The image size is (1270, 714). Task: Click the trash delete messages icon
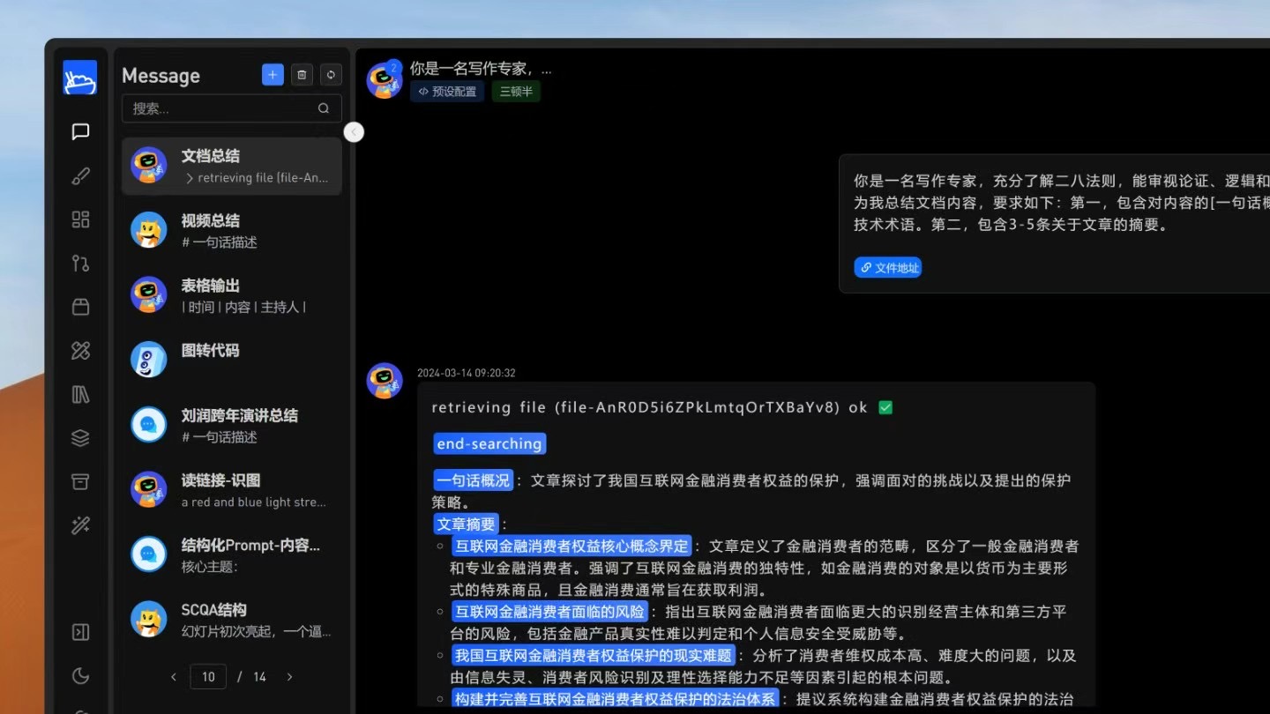coord(302,75)
